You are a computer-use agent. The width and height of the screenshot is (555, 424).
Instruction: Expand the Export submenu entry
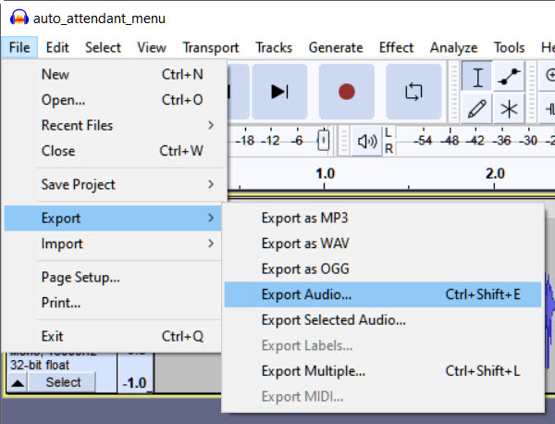click(x=113, y=218)
